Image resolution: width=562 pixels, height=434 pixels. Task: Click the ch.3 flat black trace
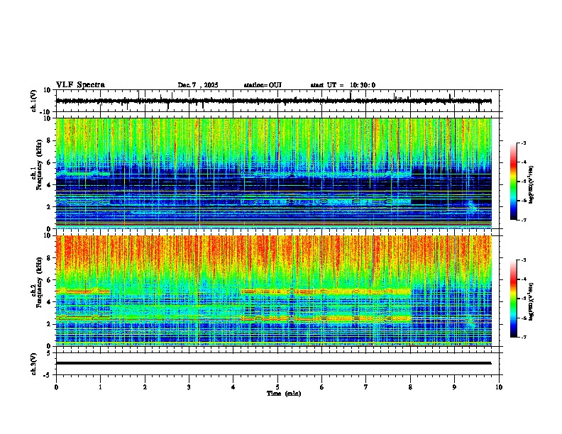tap(273, 363)
